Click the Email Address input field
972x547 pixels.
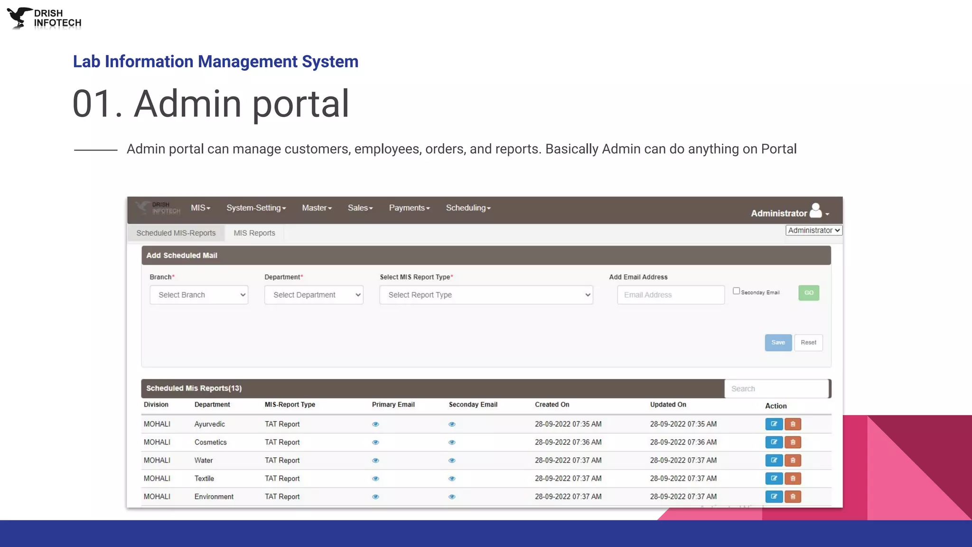[x=671, y=295]
